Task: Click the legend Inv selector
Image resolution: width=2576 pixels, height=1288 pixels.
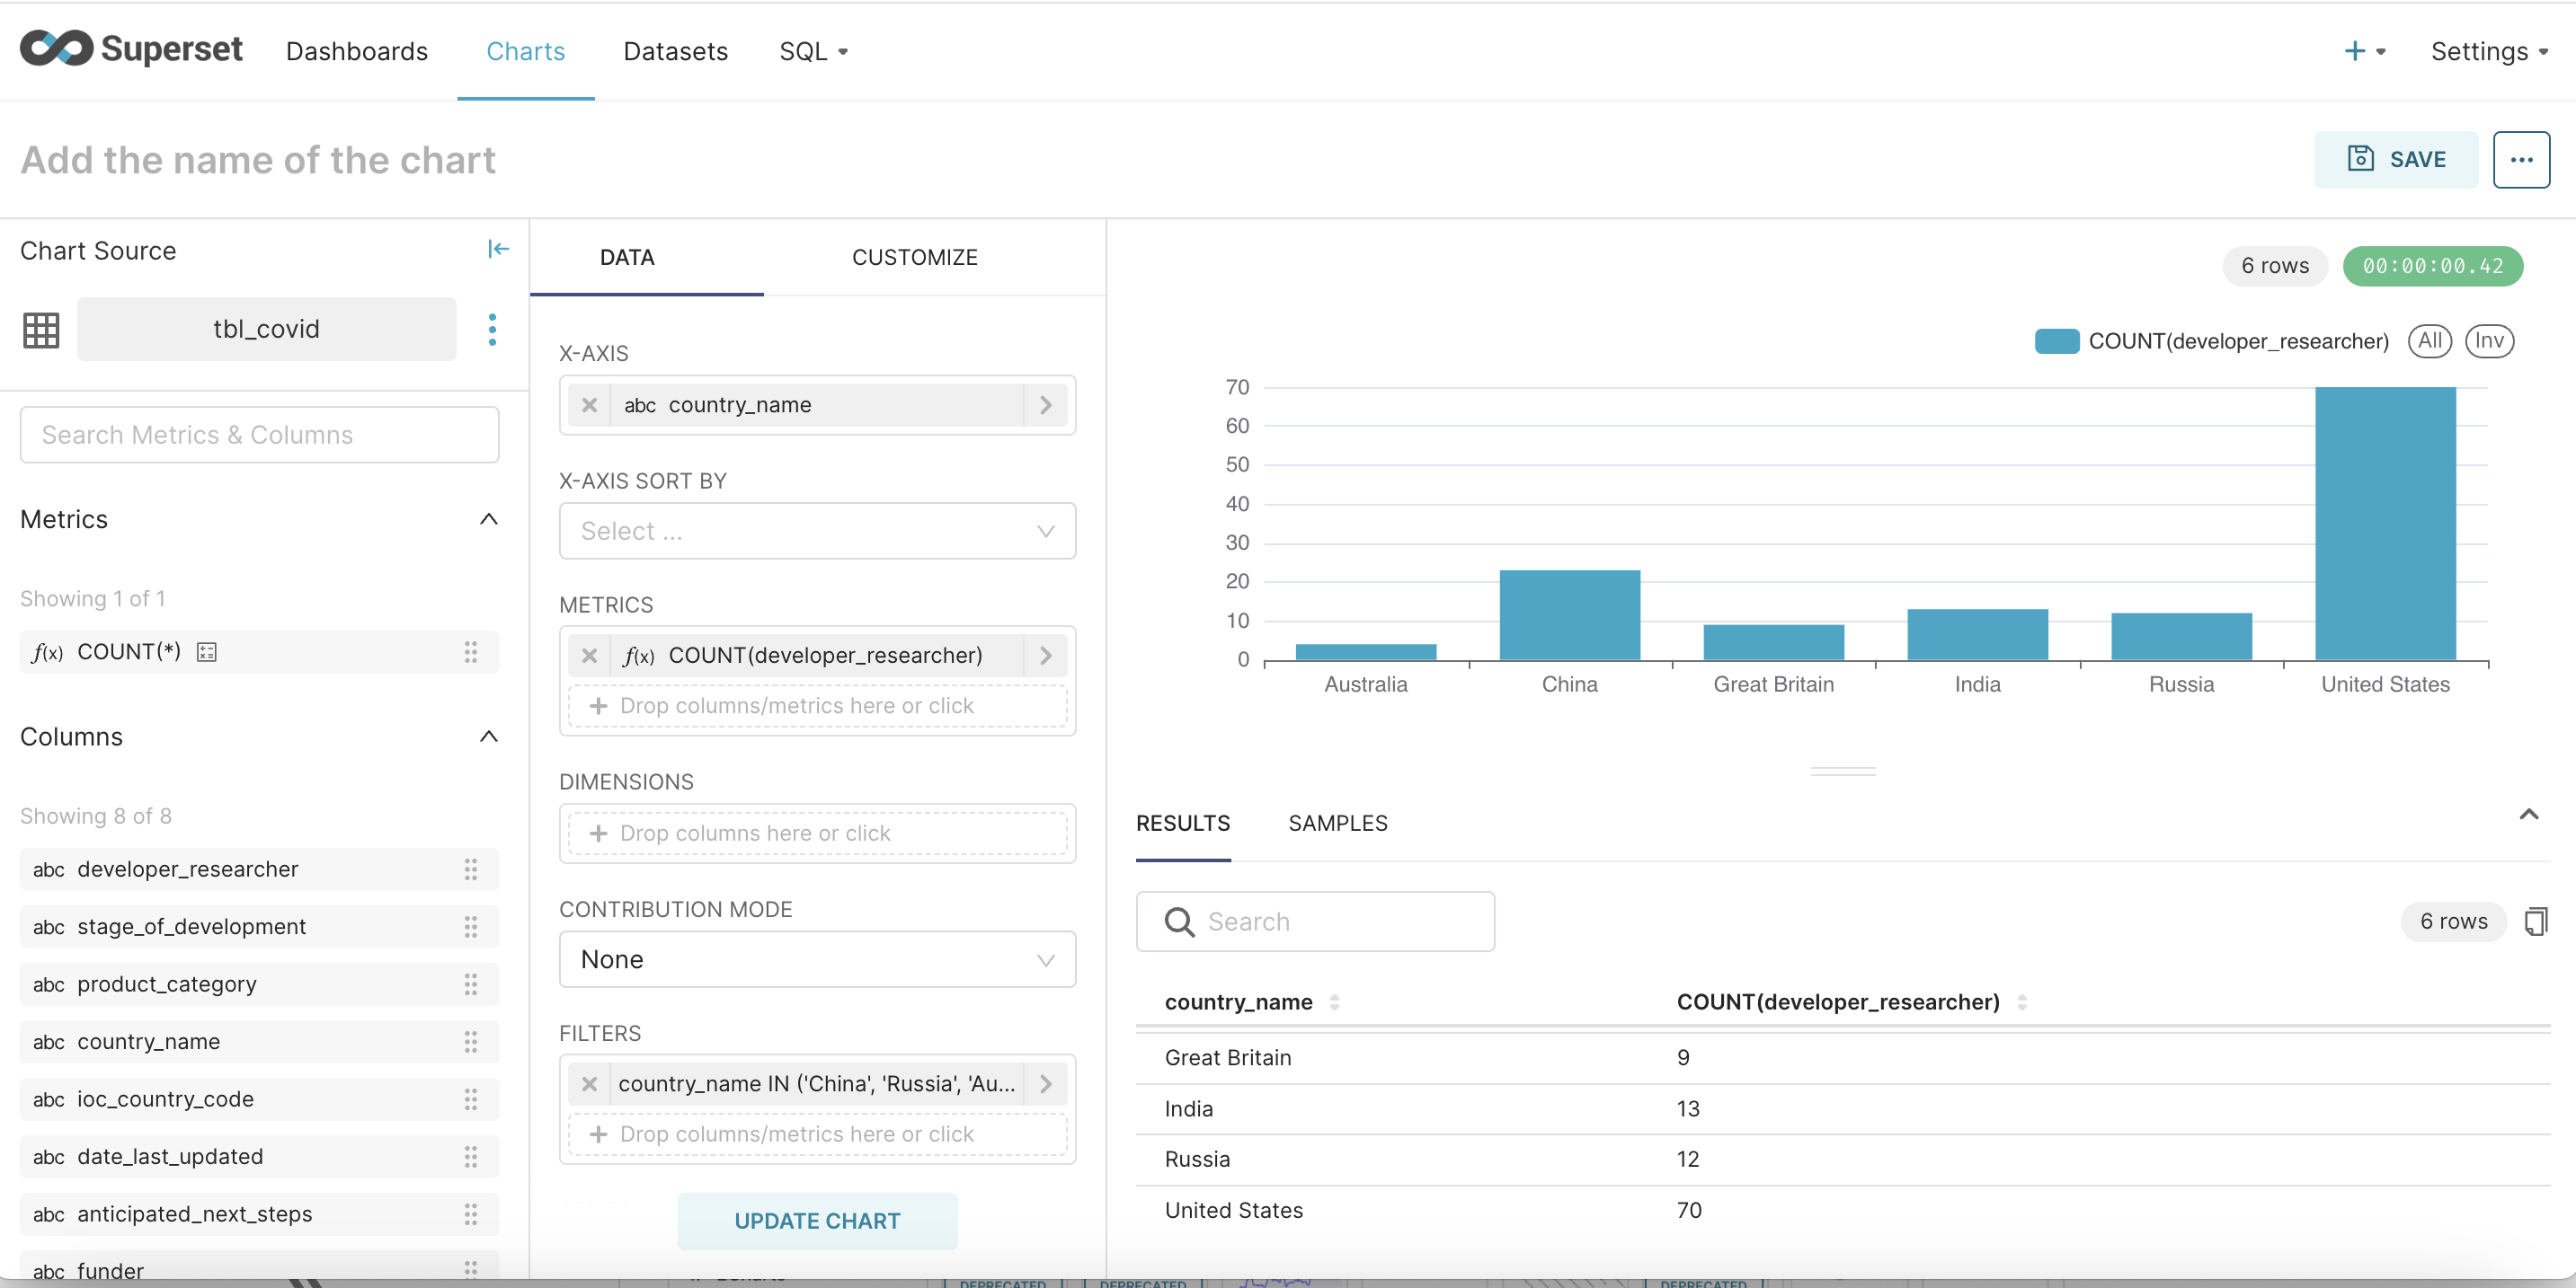Action: [2489, 340]
